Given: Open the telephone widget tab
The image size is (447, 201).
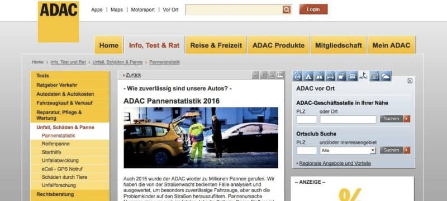Looking at the screenshot, I should click(353, 76).
